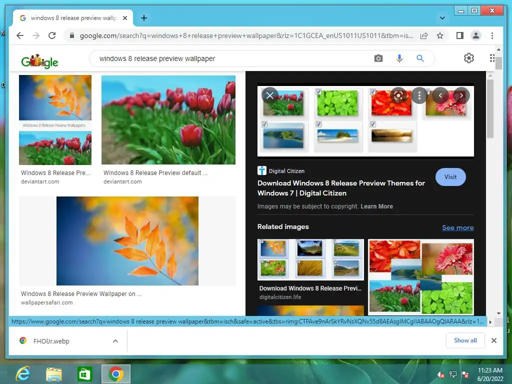Click the Google doodle logo
This screenshot has height=384, width=512.
click(x=39, y=61)
